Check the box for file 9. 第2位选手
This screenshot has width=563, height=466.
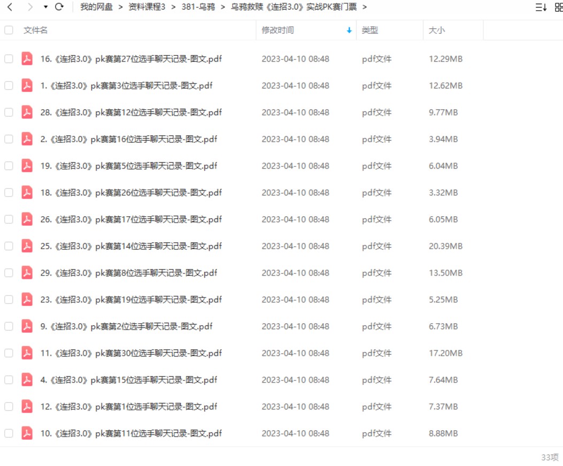tap(9, 326)
